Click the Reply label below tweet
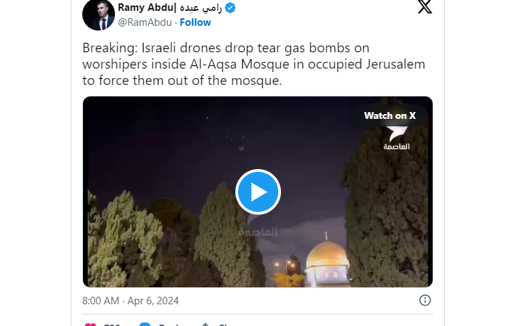517x326 pixels. (170, 325)
